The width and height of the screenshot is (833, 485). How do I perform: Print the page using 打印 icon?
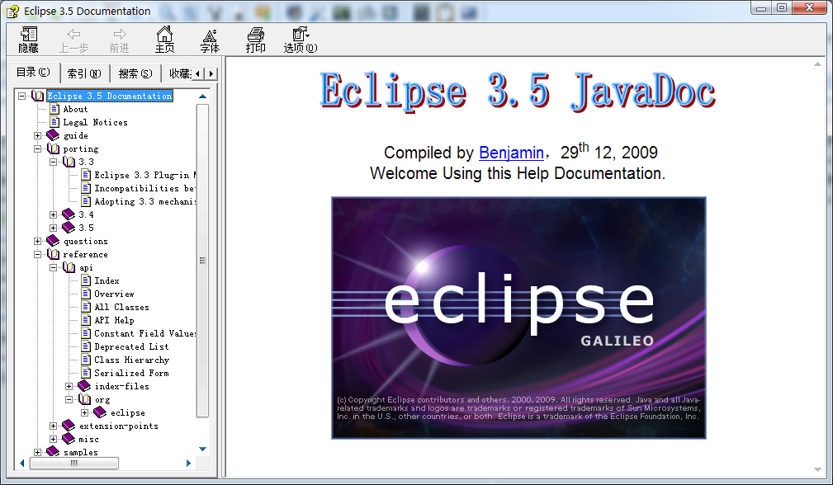[x=256, y=40]
